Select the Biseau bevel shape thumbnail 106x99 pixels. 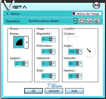pyautogui.click(x=19, y=42)
